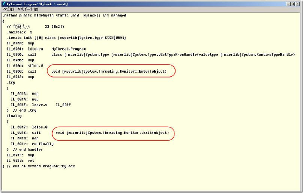Click the 'IL_001d: nop' instruction

(x=25, y=138)
